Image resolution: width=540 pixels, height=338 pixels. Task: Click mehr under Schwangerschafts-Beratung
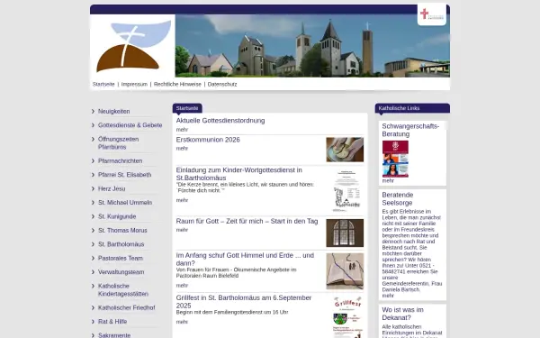click(x=388, y=181)
